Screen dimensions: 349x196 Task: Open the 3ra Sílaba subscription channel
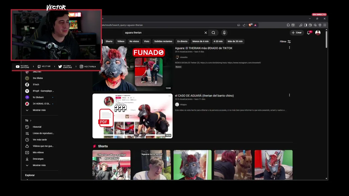(38, 78)
